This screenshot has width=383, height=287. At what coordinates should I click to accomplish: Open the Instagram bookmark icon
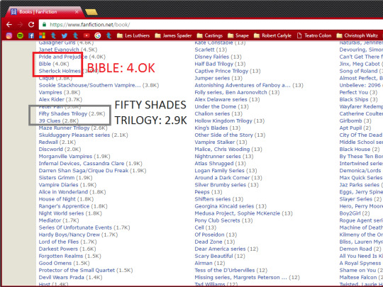point(9,35)
